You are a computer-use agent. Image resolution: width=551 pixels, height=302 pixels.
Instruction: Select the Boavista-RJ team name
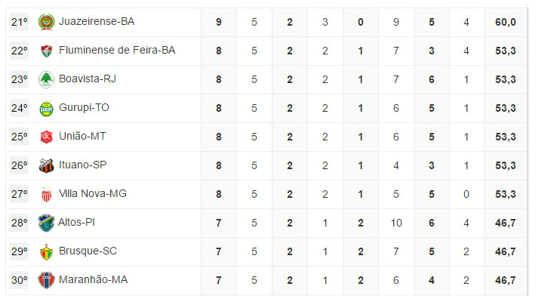[88, 79]
